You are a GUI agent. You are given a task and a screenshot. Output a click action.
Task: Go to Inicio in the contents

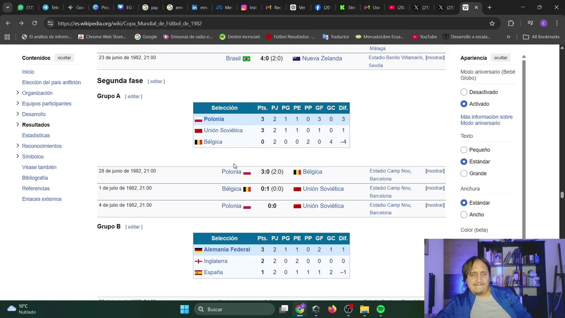point(28,72)
